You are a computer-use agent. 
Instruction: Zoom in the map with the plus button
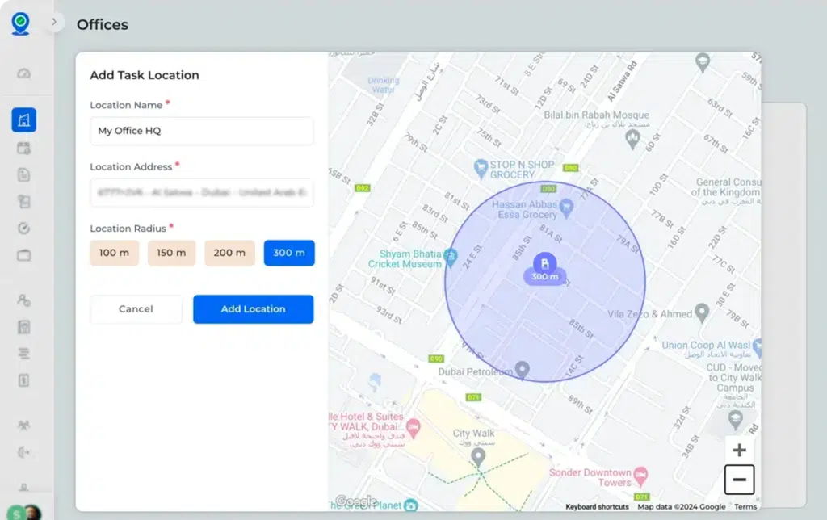739,451
